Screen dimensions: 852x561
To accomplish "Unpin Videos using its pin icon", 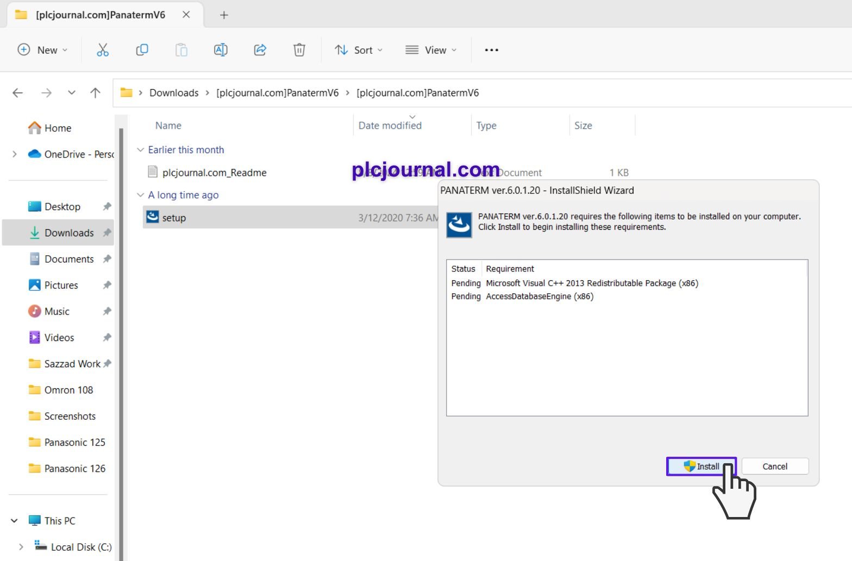I will click(107, 337).
